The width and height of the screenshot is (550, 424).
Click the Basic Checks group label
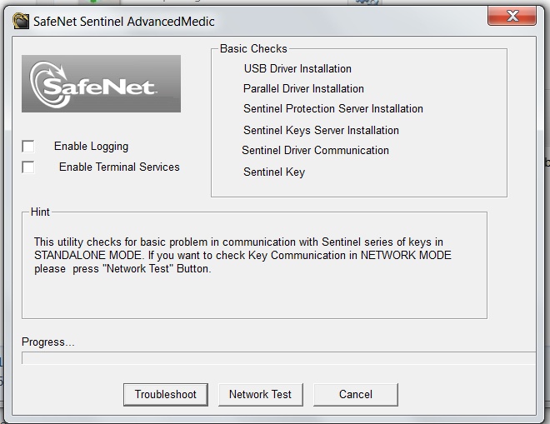(x=253, y=49)
